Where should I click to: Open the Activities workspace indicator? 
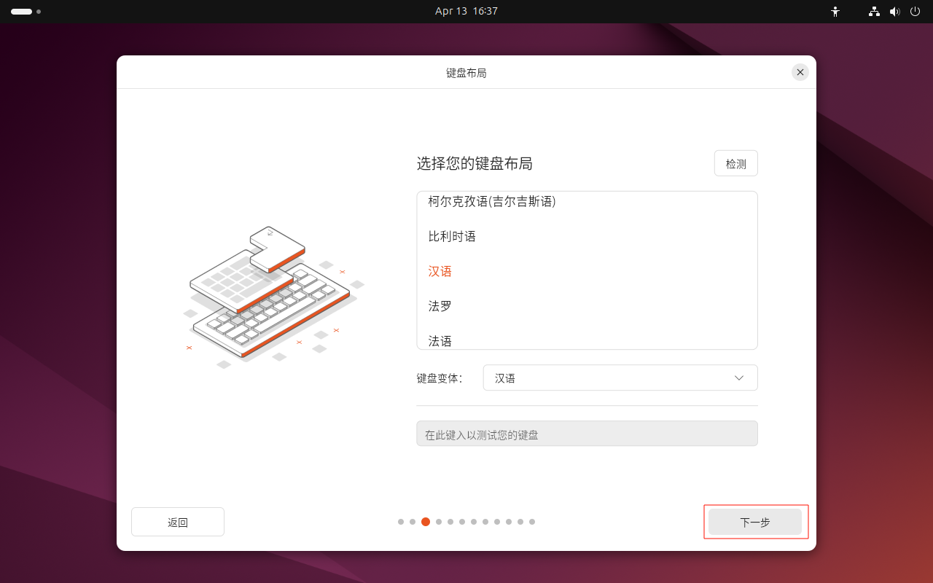pyautogui.click(x=26, y=12)
